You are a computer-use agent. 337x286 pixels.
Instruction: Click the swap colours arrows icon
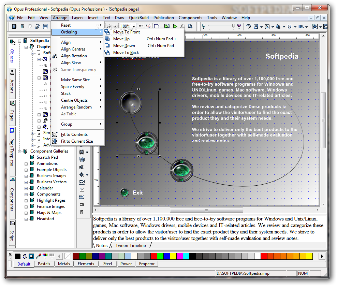[25, 256]
